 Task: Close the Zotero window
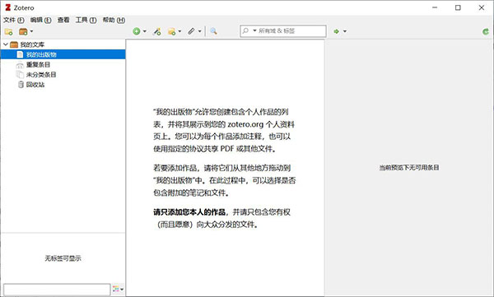(482, 7)
